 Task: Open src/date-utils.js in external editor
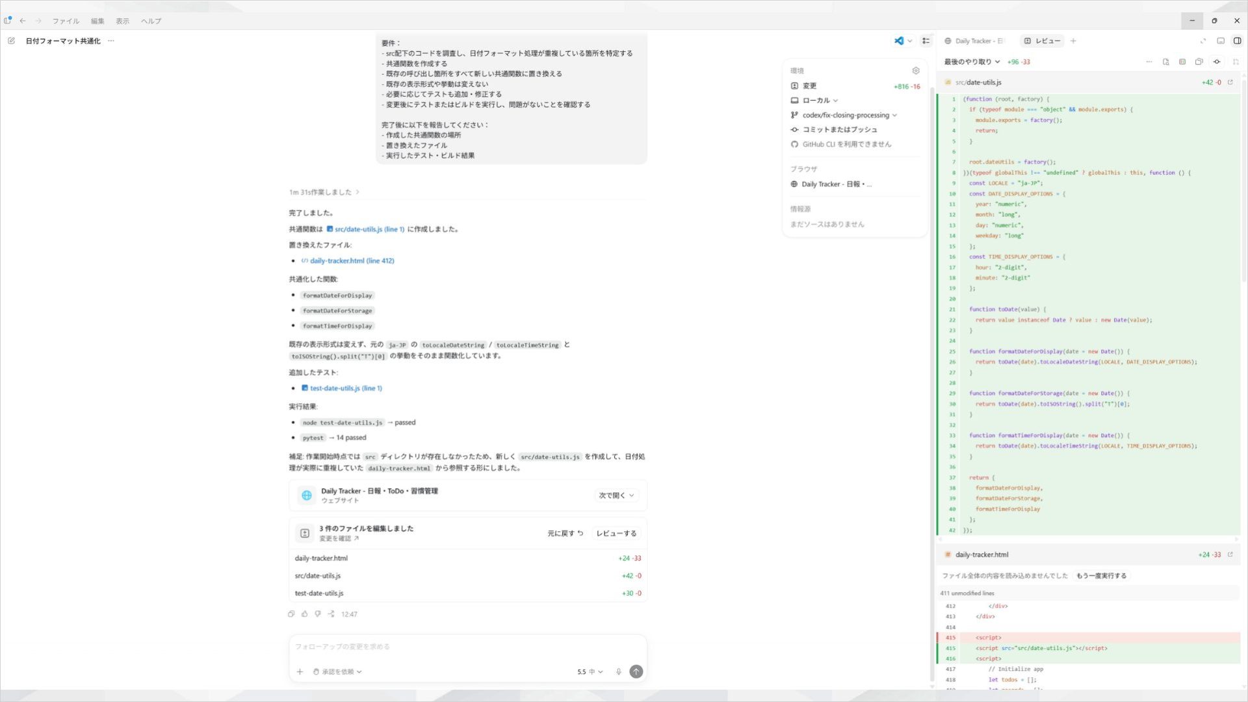click(x=1230, y=82)
